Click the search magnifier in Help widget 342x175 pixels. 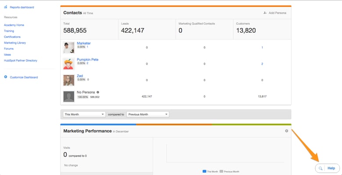pyautogui.click(x=321, y=168)
